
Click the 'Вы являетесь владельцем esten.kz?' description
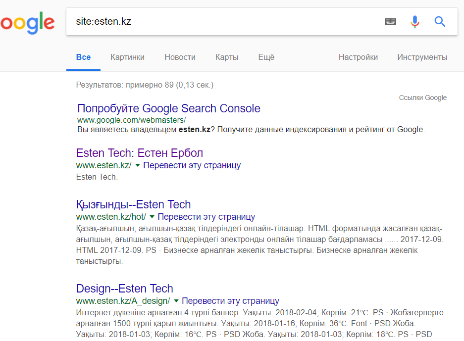[x=251, y=130]
